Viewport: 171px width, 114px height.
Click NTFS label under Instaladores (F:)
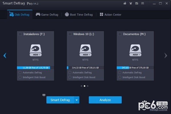click(35, 60)
